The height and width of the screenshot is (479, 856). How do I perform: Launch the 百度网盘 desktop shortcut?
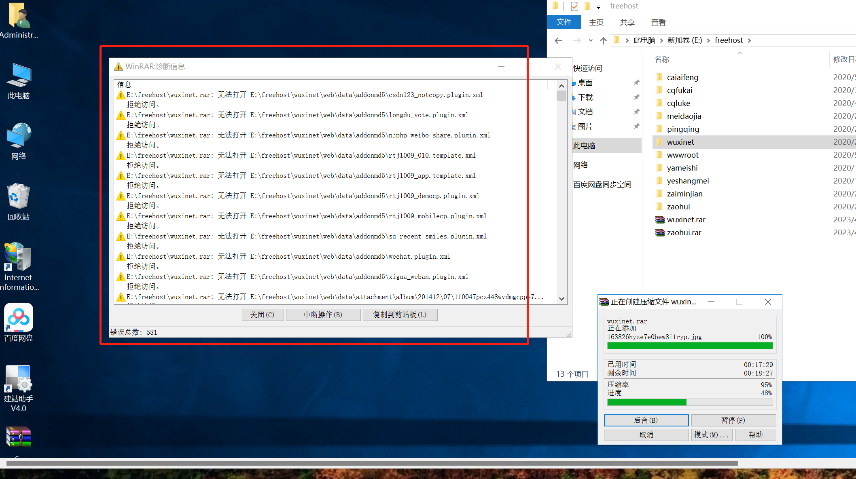(x=19, y=323)
